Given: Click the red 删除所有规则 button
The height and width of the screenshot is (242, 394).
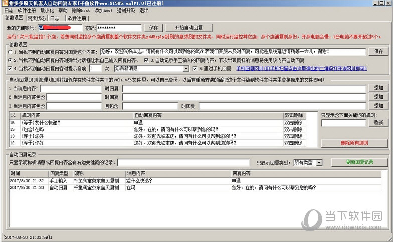Looking at the screenshot, I should (354, 143).
